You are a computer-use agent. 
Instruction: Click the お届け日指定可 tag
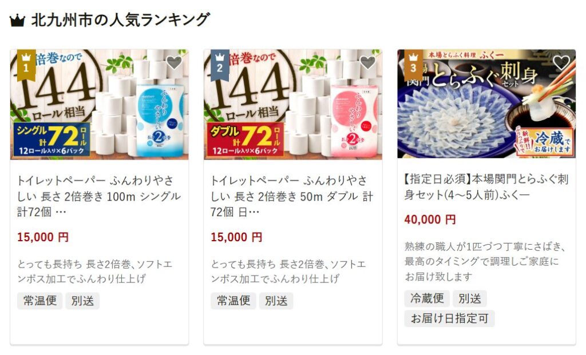(450, 318)
